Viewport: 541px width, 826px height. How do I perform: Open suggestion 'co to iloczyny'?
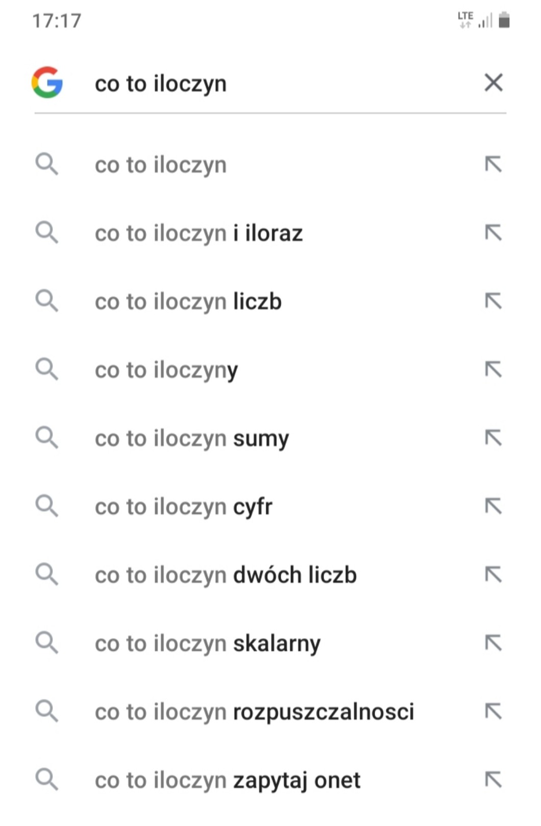pos(166,370)
